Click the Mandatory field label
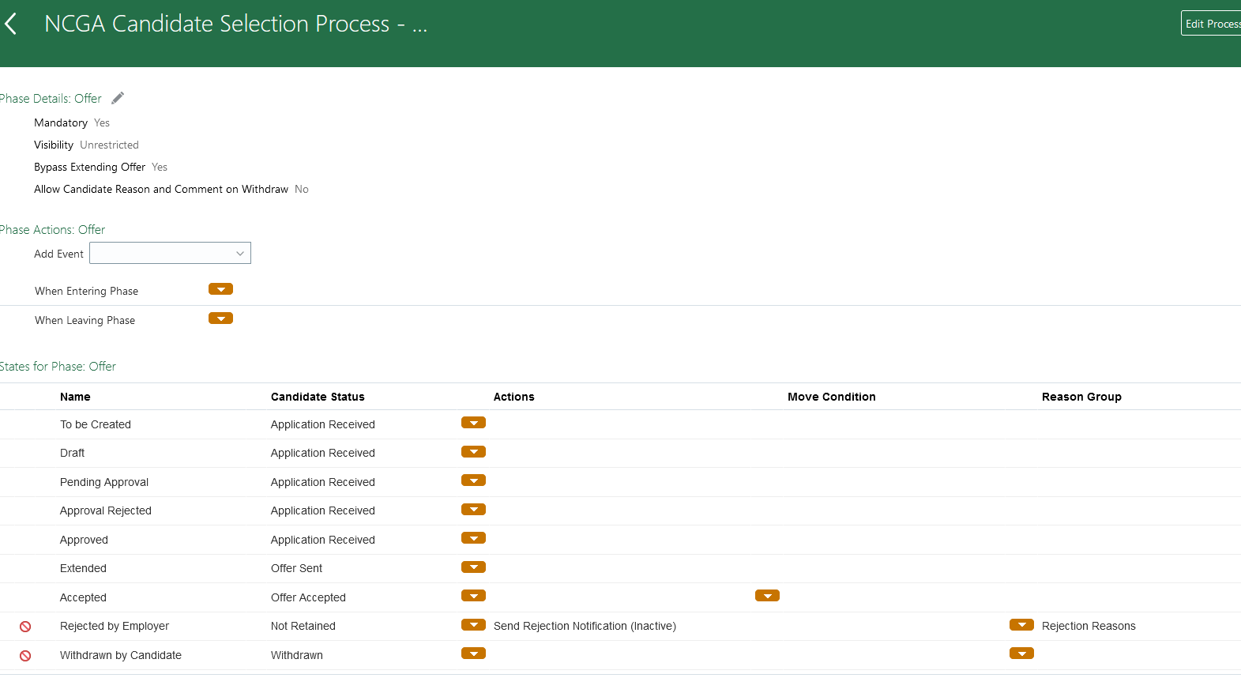The height and width of the screenshot is (678, 1241). [61, 122]
